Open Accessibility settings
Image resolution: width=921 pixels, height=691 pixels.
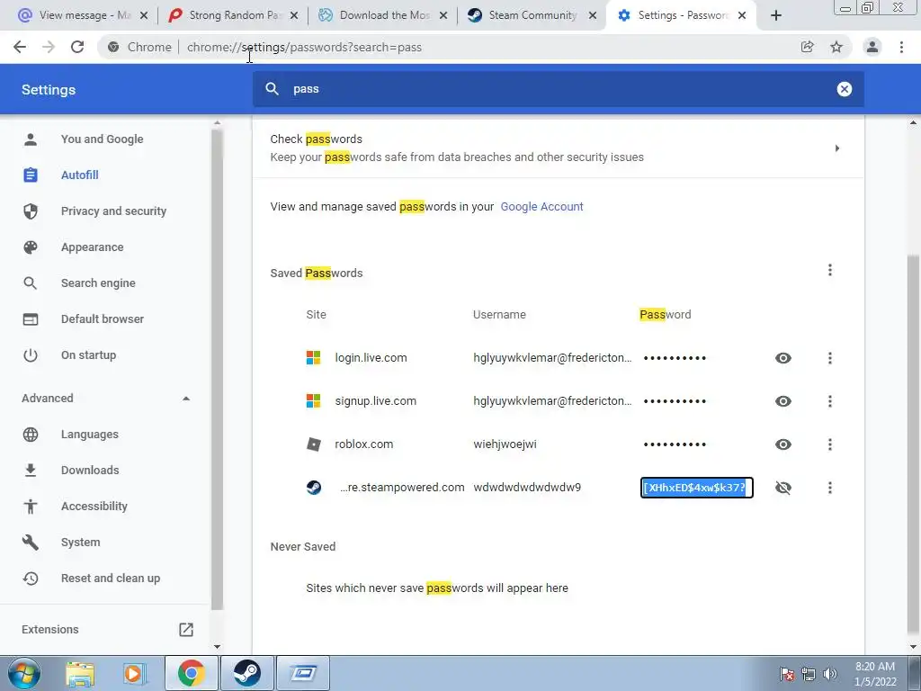(94, 507)
